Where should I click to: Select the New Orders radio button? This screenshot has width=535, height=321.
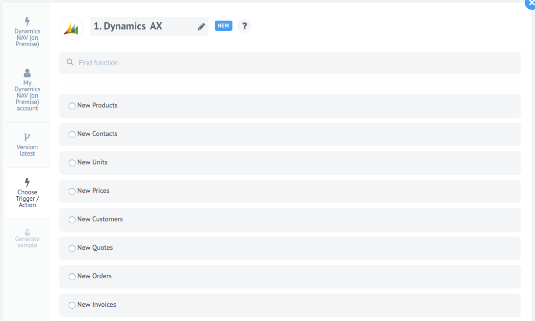click(x=72, y=277)
